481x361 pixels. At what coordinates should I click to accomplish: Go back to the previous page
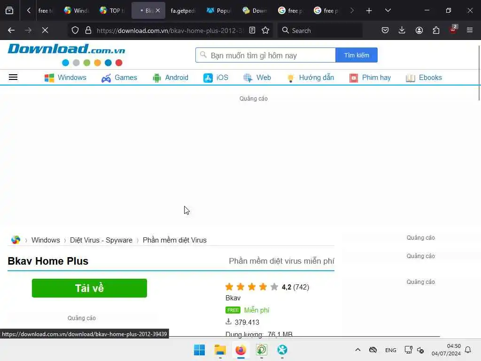[x=11, y=31]
